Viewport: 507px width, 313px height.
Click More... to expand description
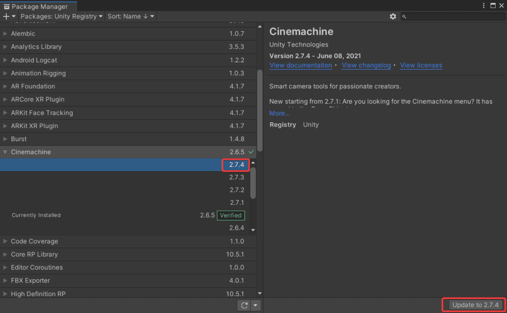(279, 113)
